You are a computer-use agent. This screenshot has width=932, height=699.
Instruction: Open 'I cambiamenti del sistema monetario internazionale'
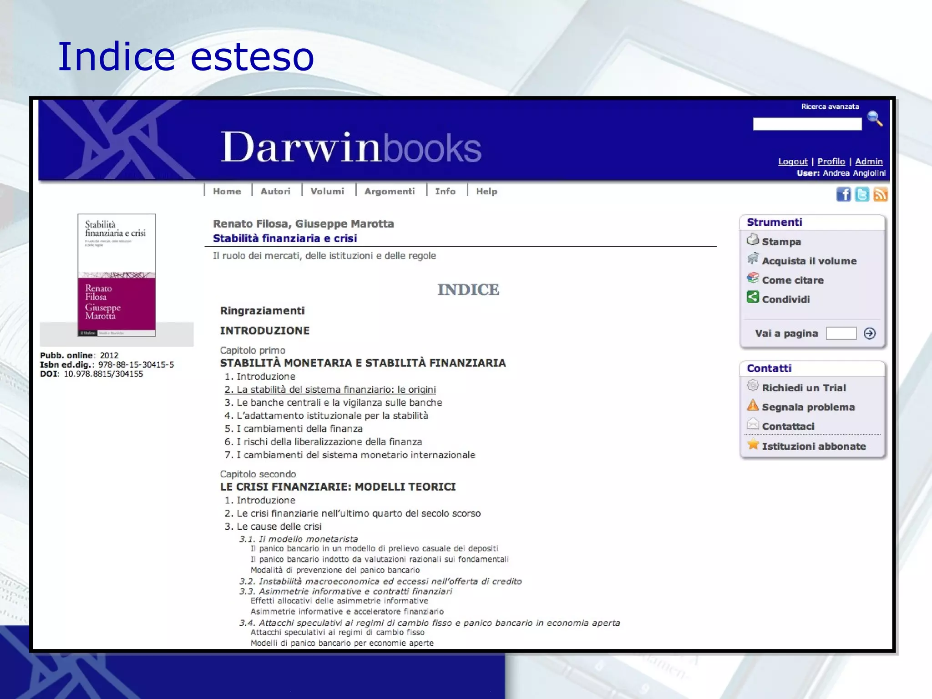coord(349,455)
